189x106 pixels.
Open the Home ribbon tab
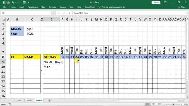(13, 7)
